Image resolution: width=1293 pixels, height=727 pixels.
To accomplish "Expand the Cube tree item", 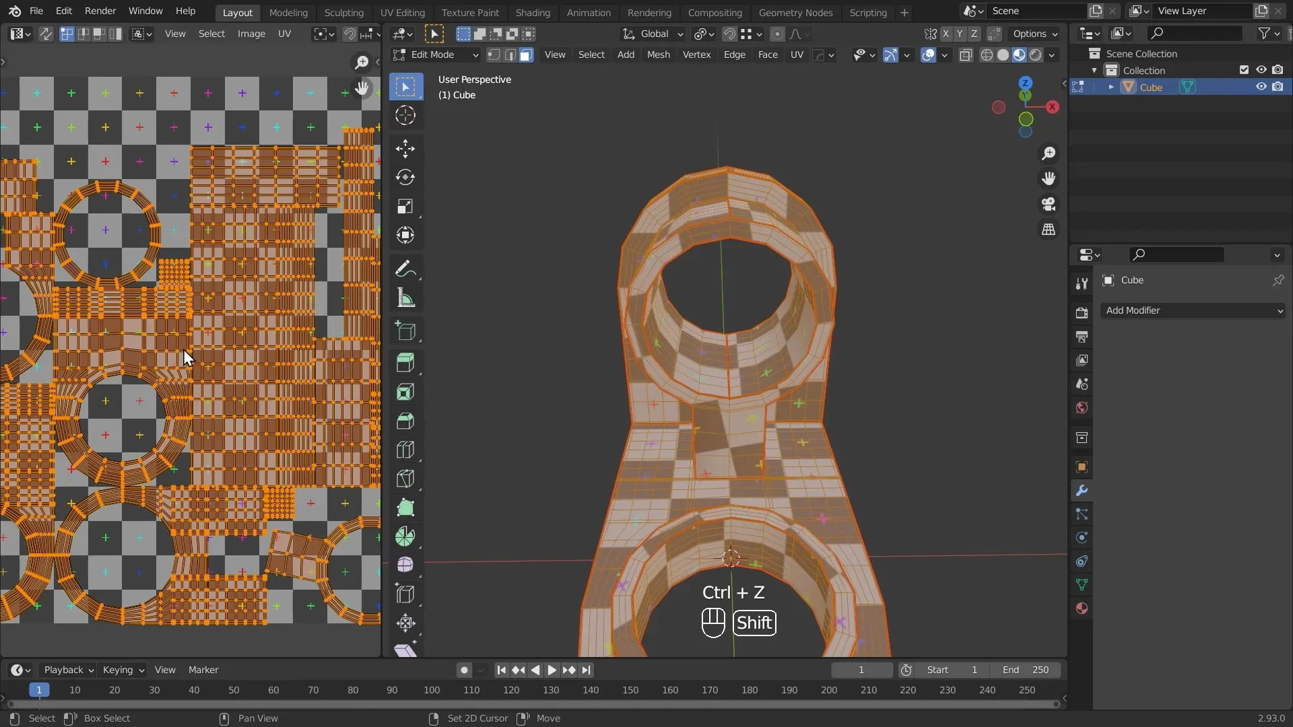I will tap(1111, 87).
